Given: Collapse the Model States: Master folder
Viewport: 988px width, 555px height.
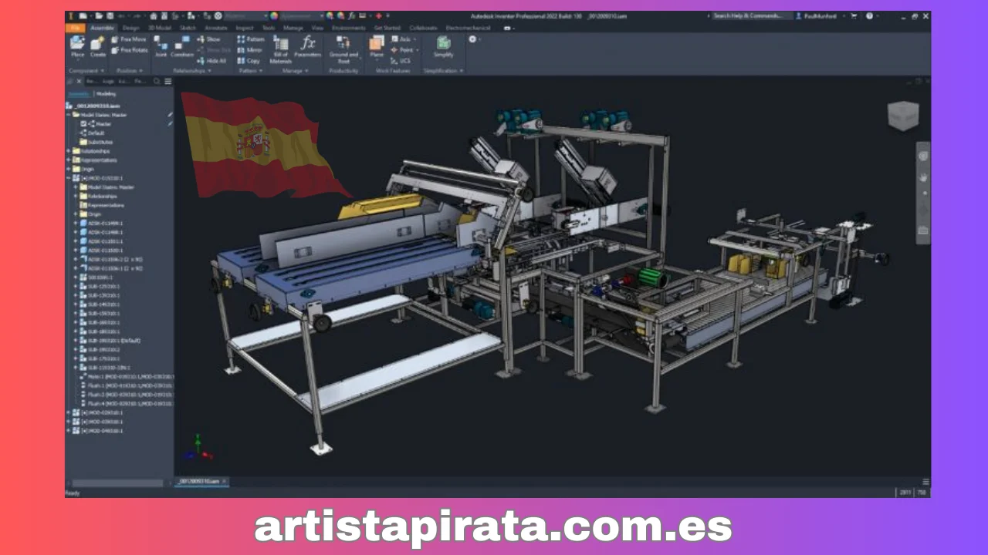Looking at the screenshot, I should [x=69, y=114].
